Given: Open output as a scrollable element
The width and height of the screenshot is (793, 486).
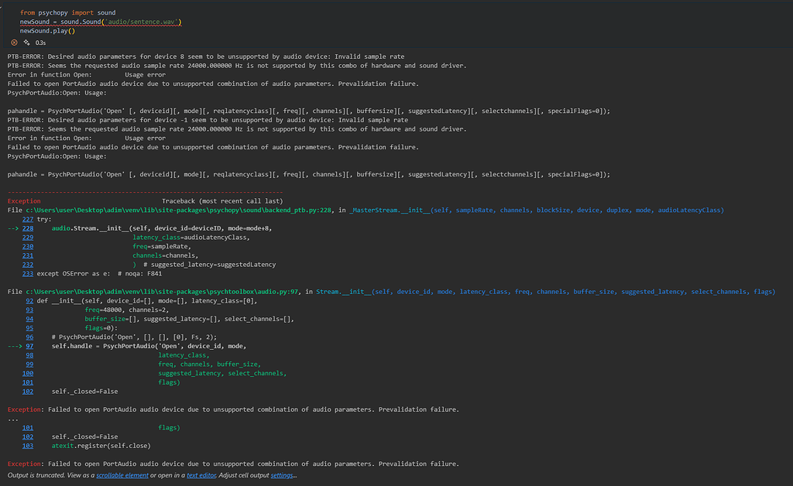Looking at the screenshot, I should [x=122, y=475].
